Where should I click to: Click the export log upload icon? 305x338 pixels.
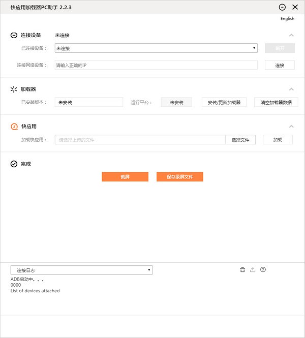(x=253, y=270)
